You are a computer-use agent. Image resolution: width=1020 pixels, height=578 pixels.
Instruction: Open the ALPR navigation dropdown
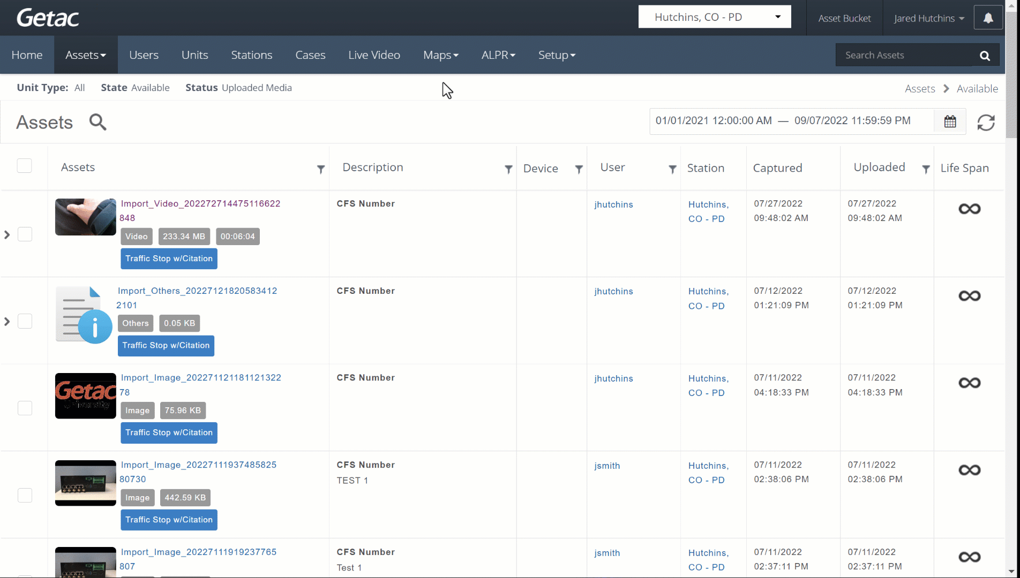498,55
